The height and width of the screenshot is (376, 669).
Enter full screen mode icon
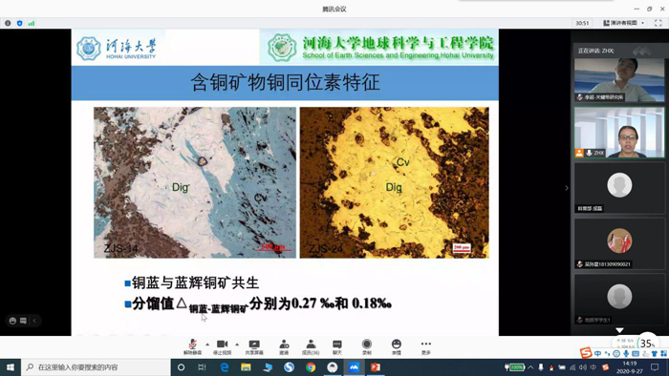tap(658, 23)
